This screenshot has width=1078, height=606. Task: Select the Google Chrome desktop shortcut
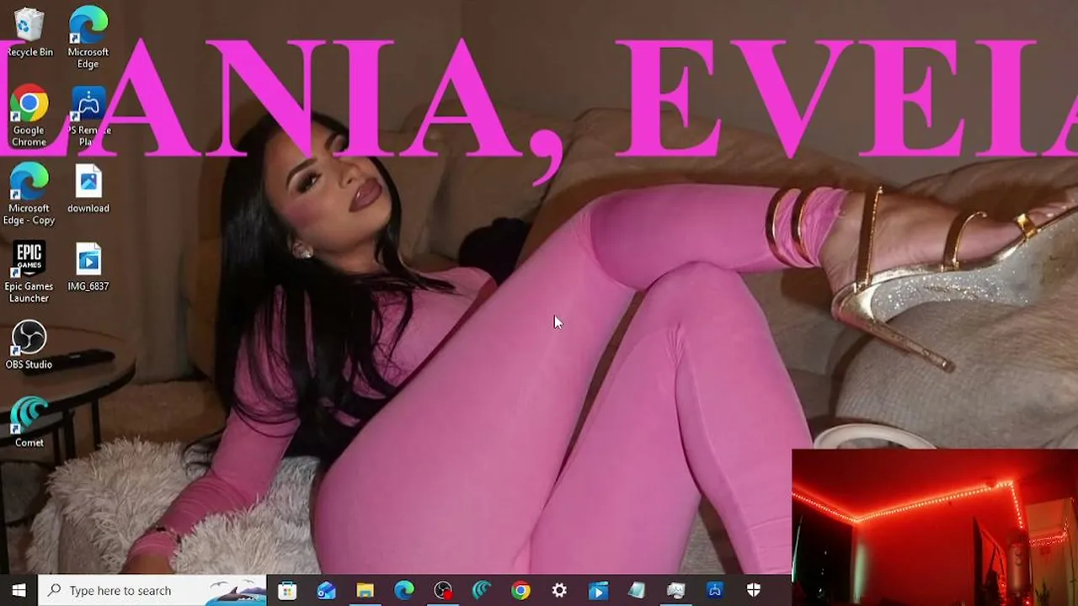click(29, 116)
